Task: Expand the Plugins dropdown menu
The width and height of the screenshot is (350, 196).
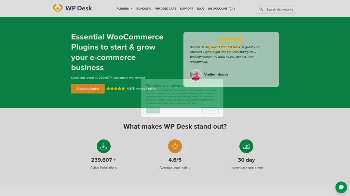Action: [x=124, y=9]
